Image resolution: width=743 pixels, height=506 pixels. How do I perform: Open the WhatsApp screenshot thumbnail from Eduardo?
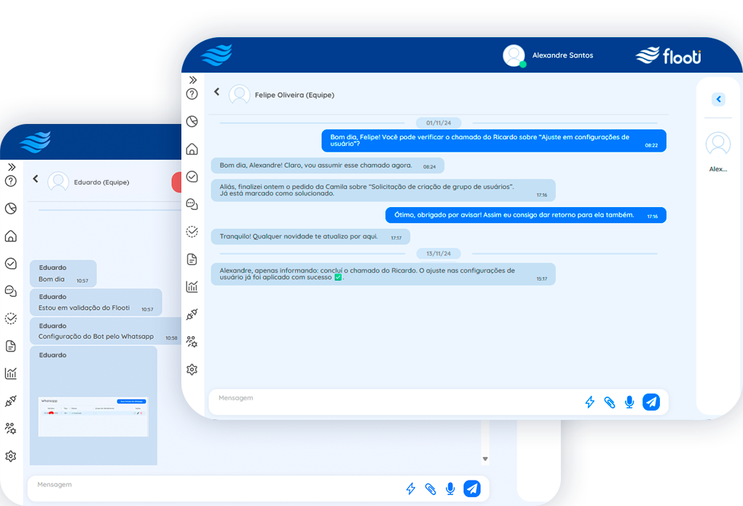[x=93, y=416]
